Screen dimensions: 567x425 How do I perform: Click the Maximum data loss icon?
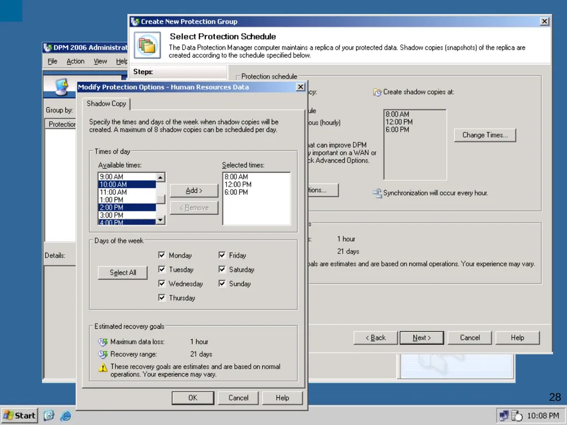(x=102, y=341)
